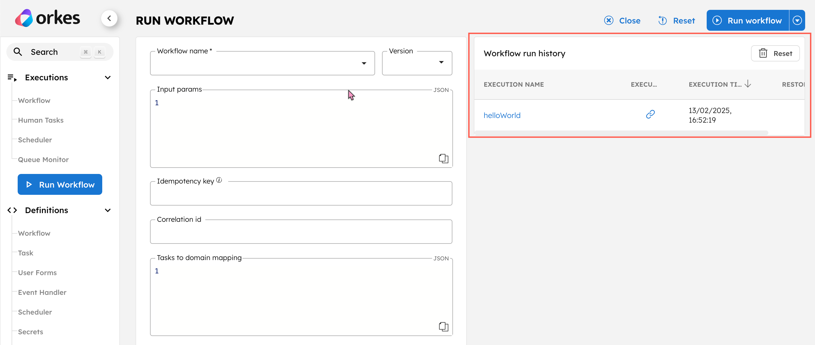Click the sidebar Run Workflow button
The width and height of the screenshot is (815, 345).
point(60,184)
